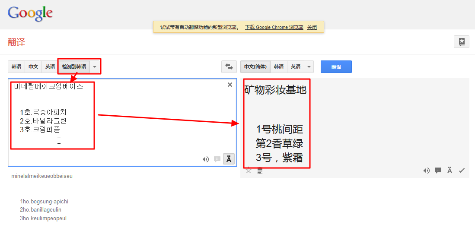Choose 英语 as target language
Viewport: 475px width, 228px height.
pos(296,66)
